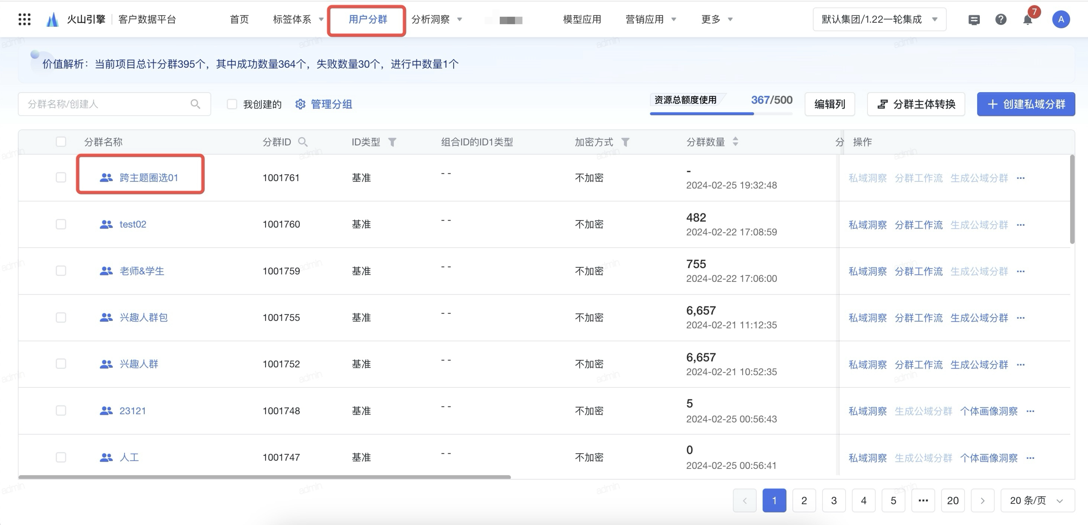Click the 编辑列 button
The width and height of the screenshot is (1088, 525).
point(830,104)
